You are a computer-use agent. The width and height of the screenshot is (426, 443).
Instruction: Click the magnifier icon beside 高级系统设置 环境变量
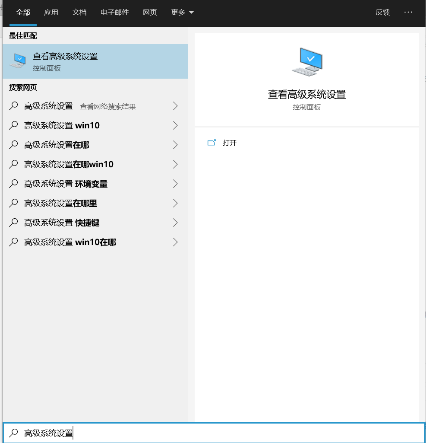pyautogui.click(x=13, y=184)
